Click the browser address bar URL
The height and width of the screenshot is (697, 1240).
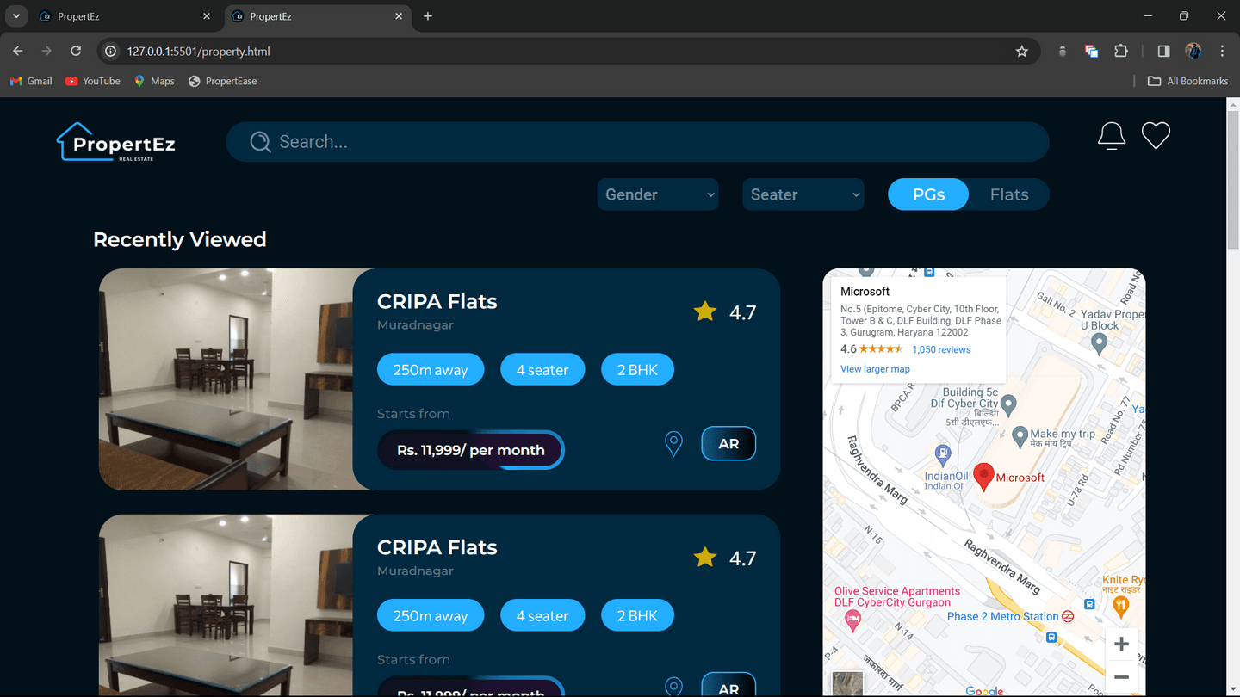click(198, 52)
